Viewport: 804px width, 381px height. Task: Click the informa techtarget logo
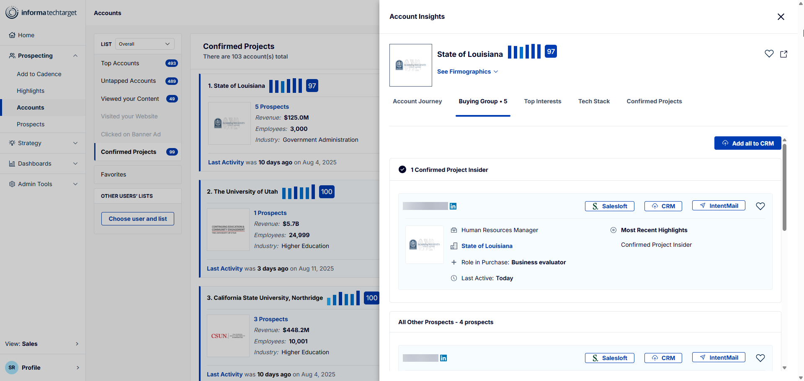pos(41,13)
